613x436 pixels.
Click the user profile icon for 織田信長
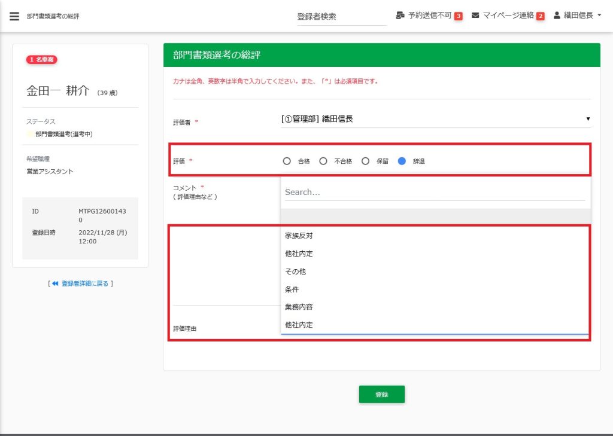tap(557, 16)
